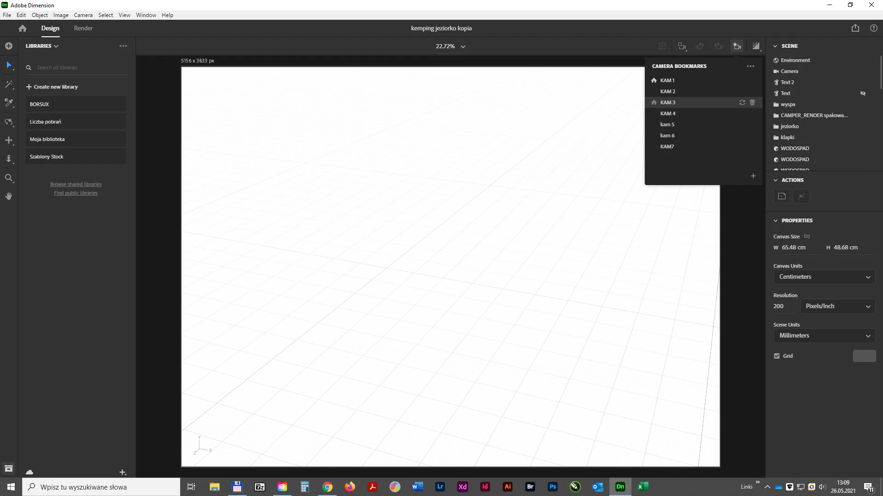The image size is (883, 496).
Task: Open the Browse shared libraries link
Action: pos(76,184)
